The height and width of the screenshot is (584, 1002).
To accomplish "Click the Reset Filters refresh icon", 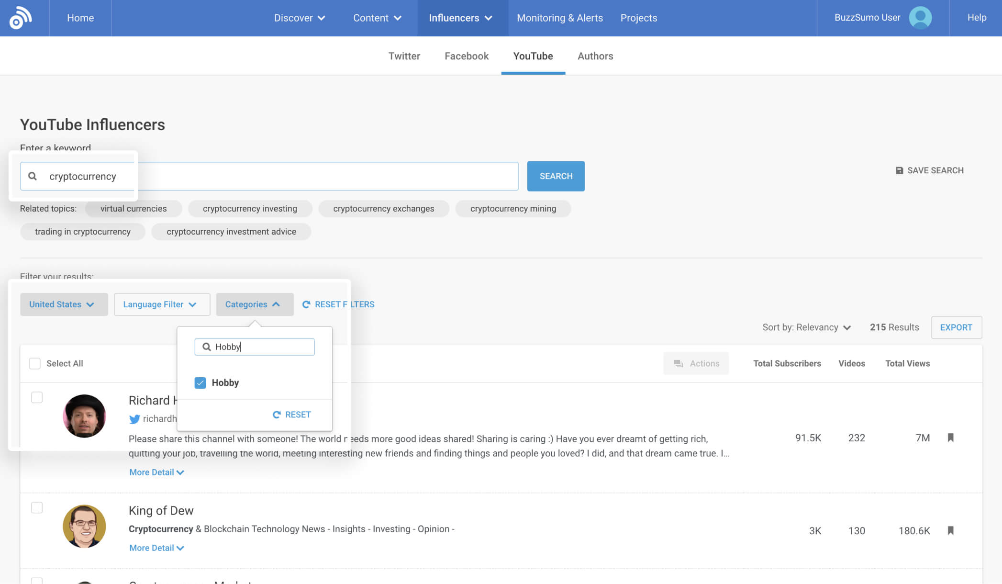I will (x=306, y=304).
